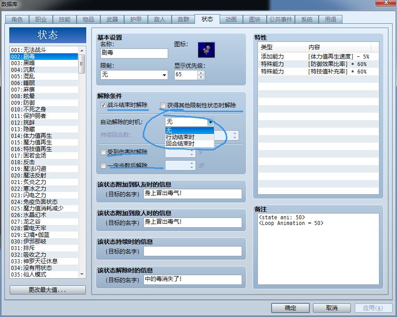Click the 中的毒消失了! message field
The width and height of the screenshot is (397, 317).
point(193,280)
